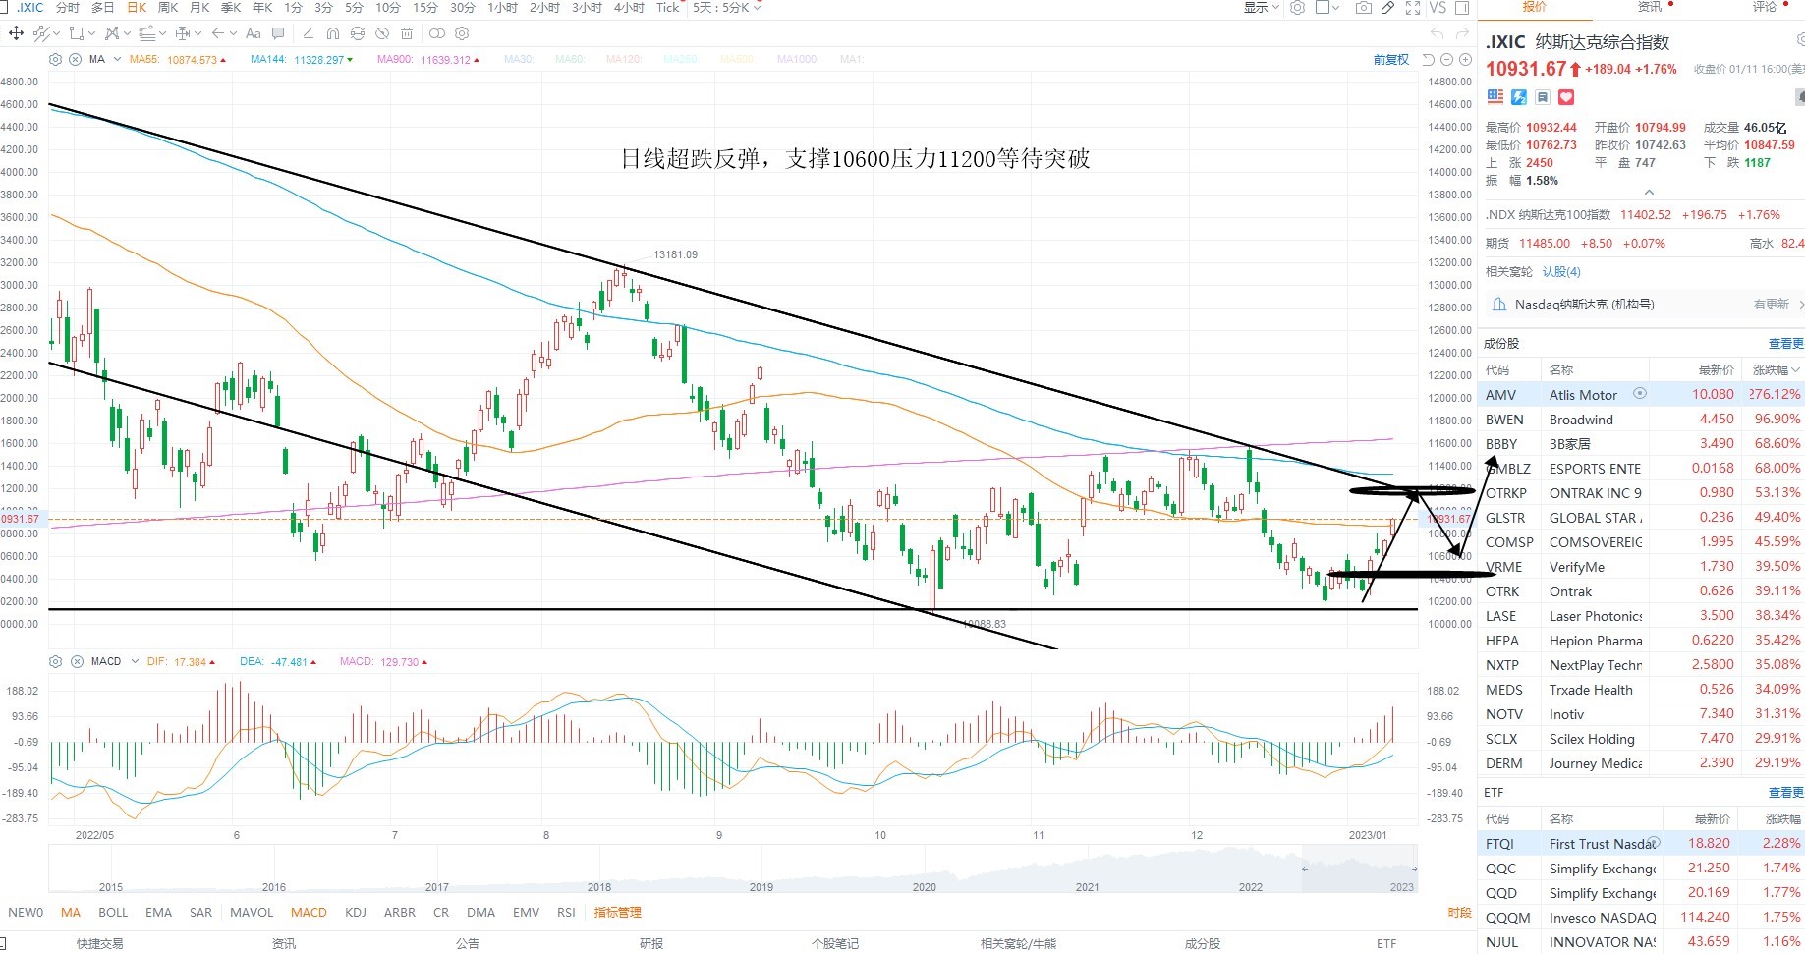This screenshot has height=954, width=1805.
Task: Click the magnet snap icon
Action: (333, 33)
